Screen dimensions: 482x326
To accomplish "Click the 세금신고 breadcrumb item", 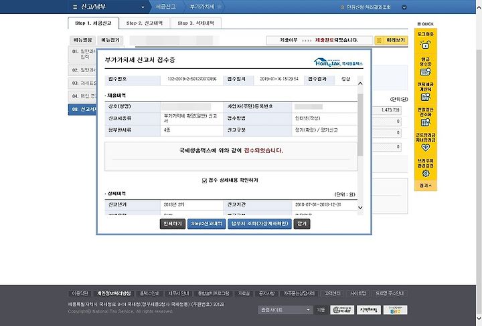I will [x=165, y=7].
